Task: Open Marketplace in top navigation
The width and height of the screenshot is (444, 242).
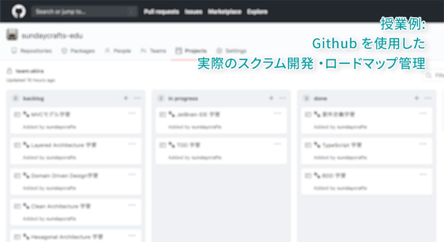Action: coord(225,12)
